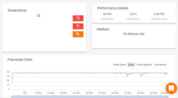The width and height of the screenshot is (178, 98).
Task: Select the Framerate Chart heading
Action: coord(20,59)
